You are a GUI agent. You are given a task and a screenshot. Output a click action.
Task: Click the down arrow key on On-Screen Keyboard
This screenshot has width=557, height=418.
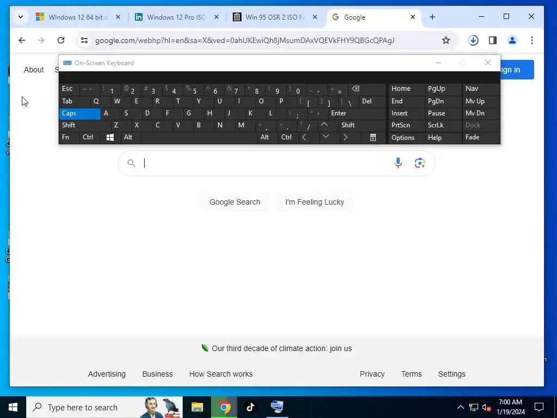(x=325, y=137)
